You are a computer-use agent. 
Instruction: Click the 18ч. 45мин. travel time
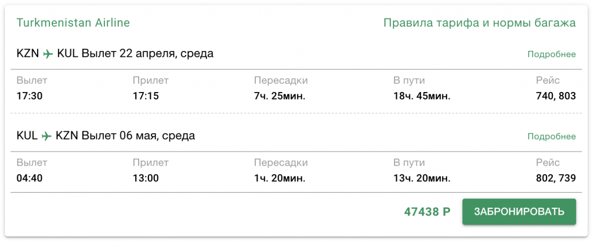coord(422,95)
